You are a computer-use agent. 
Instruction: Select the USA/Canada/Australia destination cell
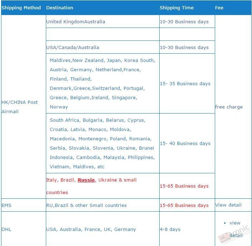point(103,47)
